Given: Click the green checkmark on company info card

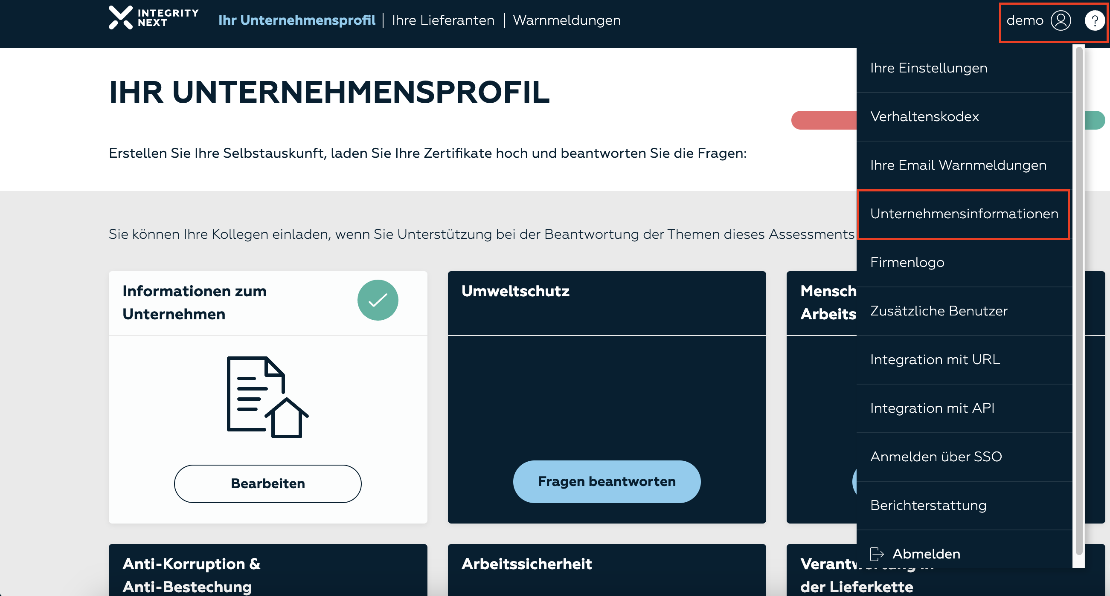Looking at the screenshot, I should pos(378,300).
